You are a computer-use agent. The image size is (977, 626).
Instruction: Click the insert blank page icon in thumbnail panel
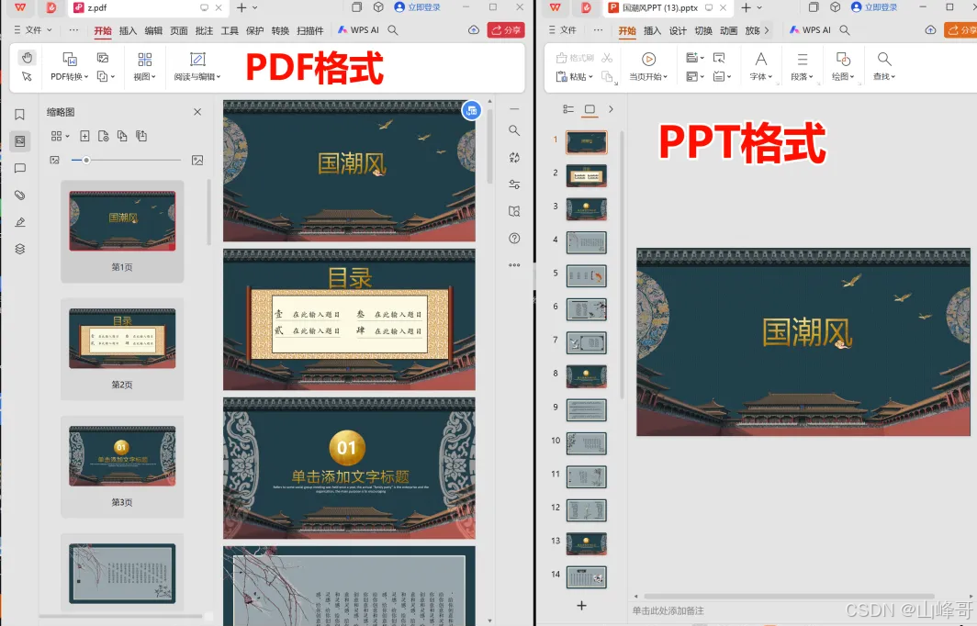84,136
